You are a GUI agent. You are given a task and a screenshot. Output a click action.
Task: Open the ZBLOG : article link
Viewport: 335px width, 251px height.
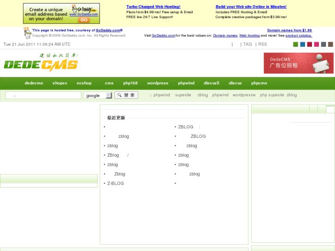click(x=189, y=127)
